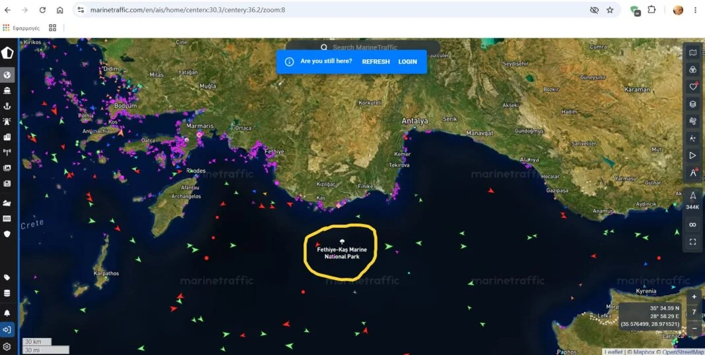Click the OpenStreetMap attribution link
The image size is (705, 355).
point(683,352)
